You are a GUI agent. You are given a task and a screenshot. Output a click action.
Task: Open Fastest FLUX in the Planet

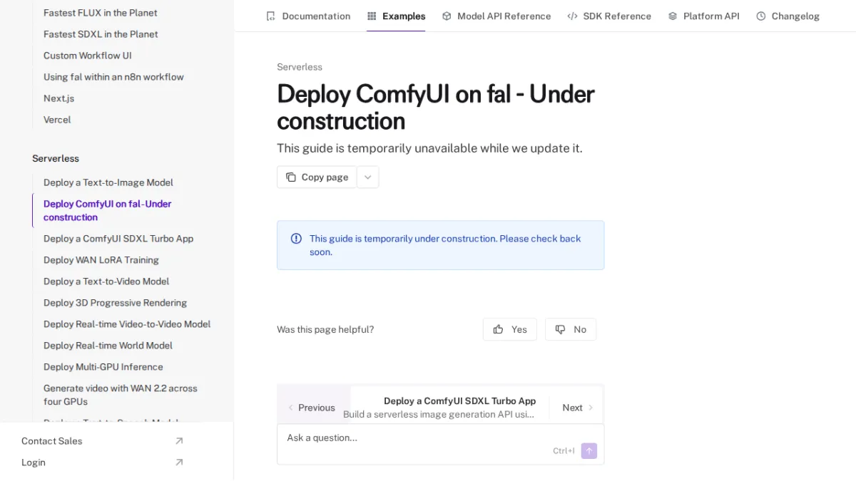[x=101, y=13]
